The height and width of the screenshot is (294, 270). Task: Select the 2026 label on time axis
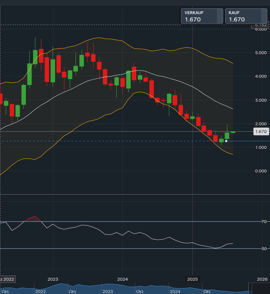tap(262, 279)
